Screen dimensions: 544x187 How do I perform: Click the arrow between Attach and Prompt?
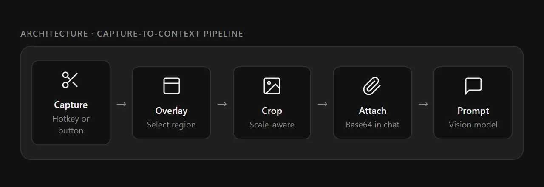pos(423,104)
